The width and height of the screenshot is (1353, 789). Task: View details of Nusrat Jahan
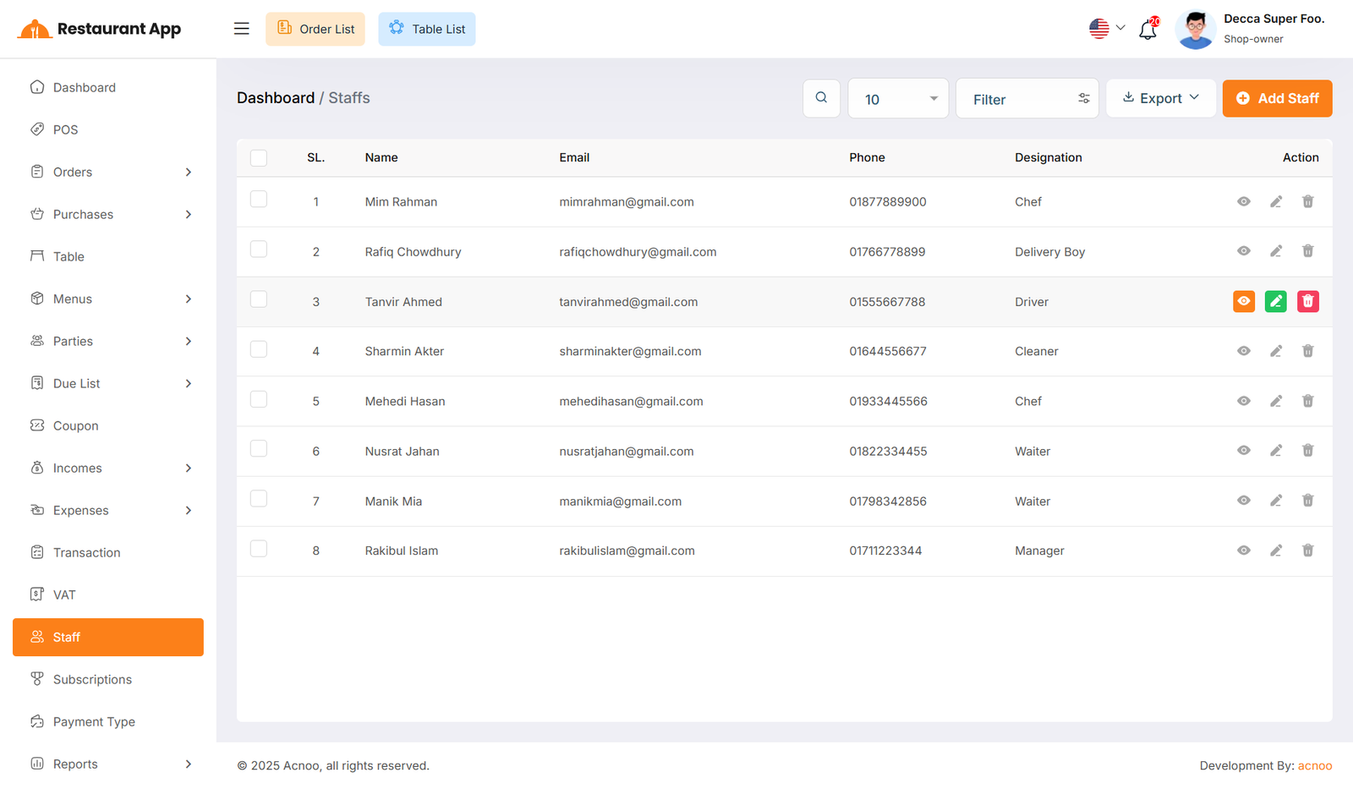pyautogui.click(x=1243, y=451)
